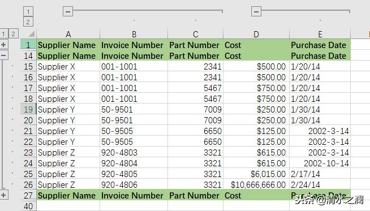
Task: Select row 22 header
Action: pos(28,141)
